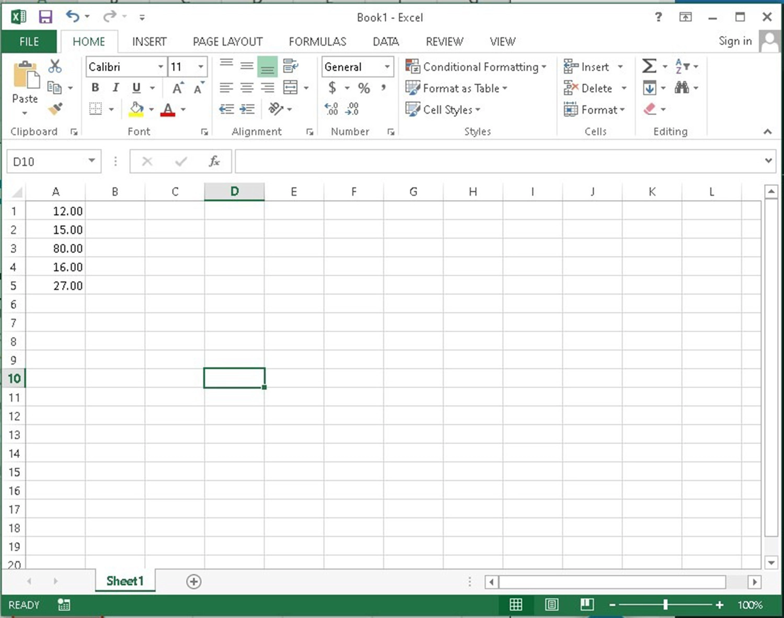Collapse the ribbon with the caret
Screen dimensions: 784x618
[767, 132]
